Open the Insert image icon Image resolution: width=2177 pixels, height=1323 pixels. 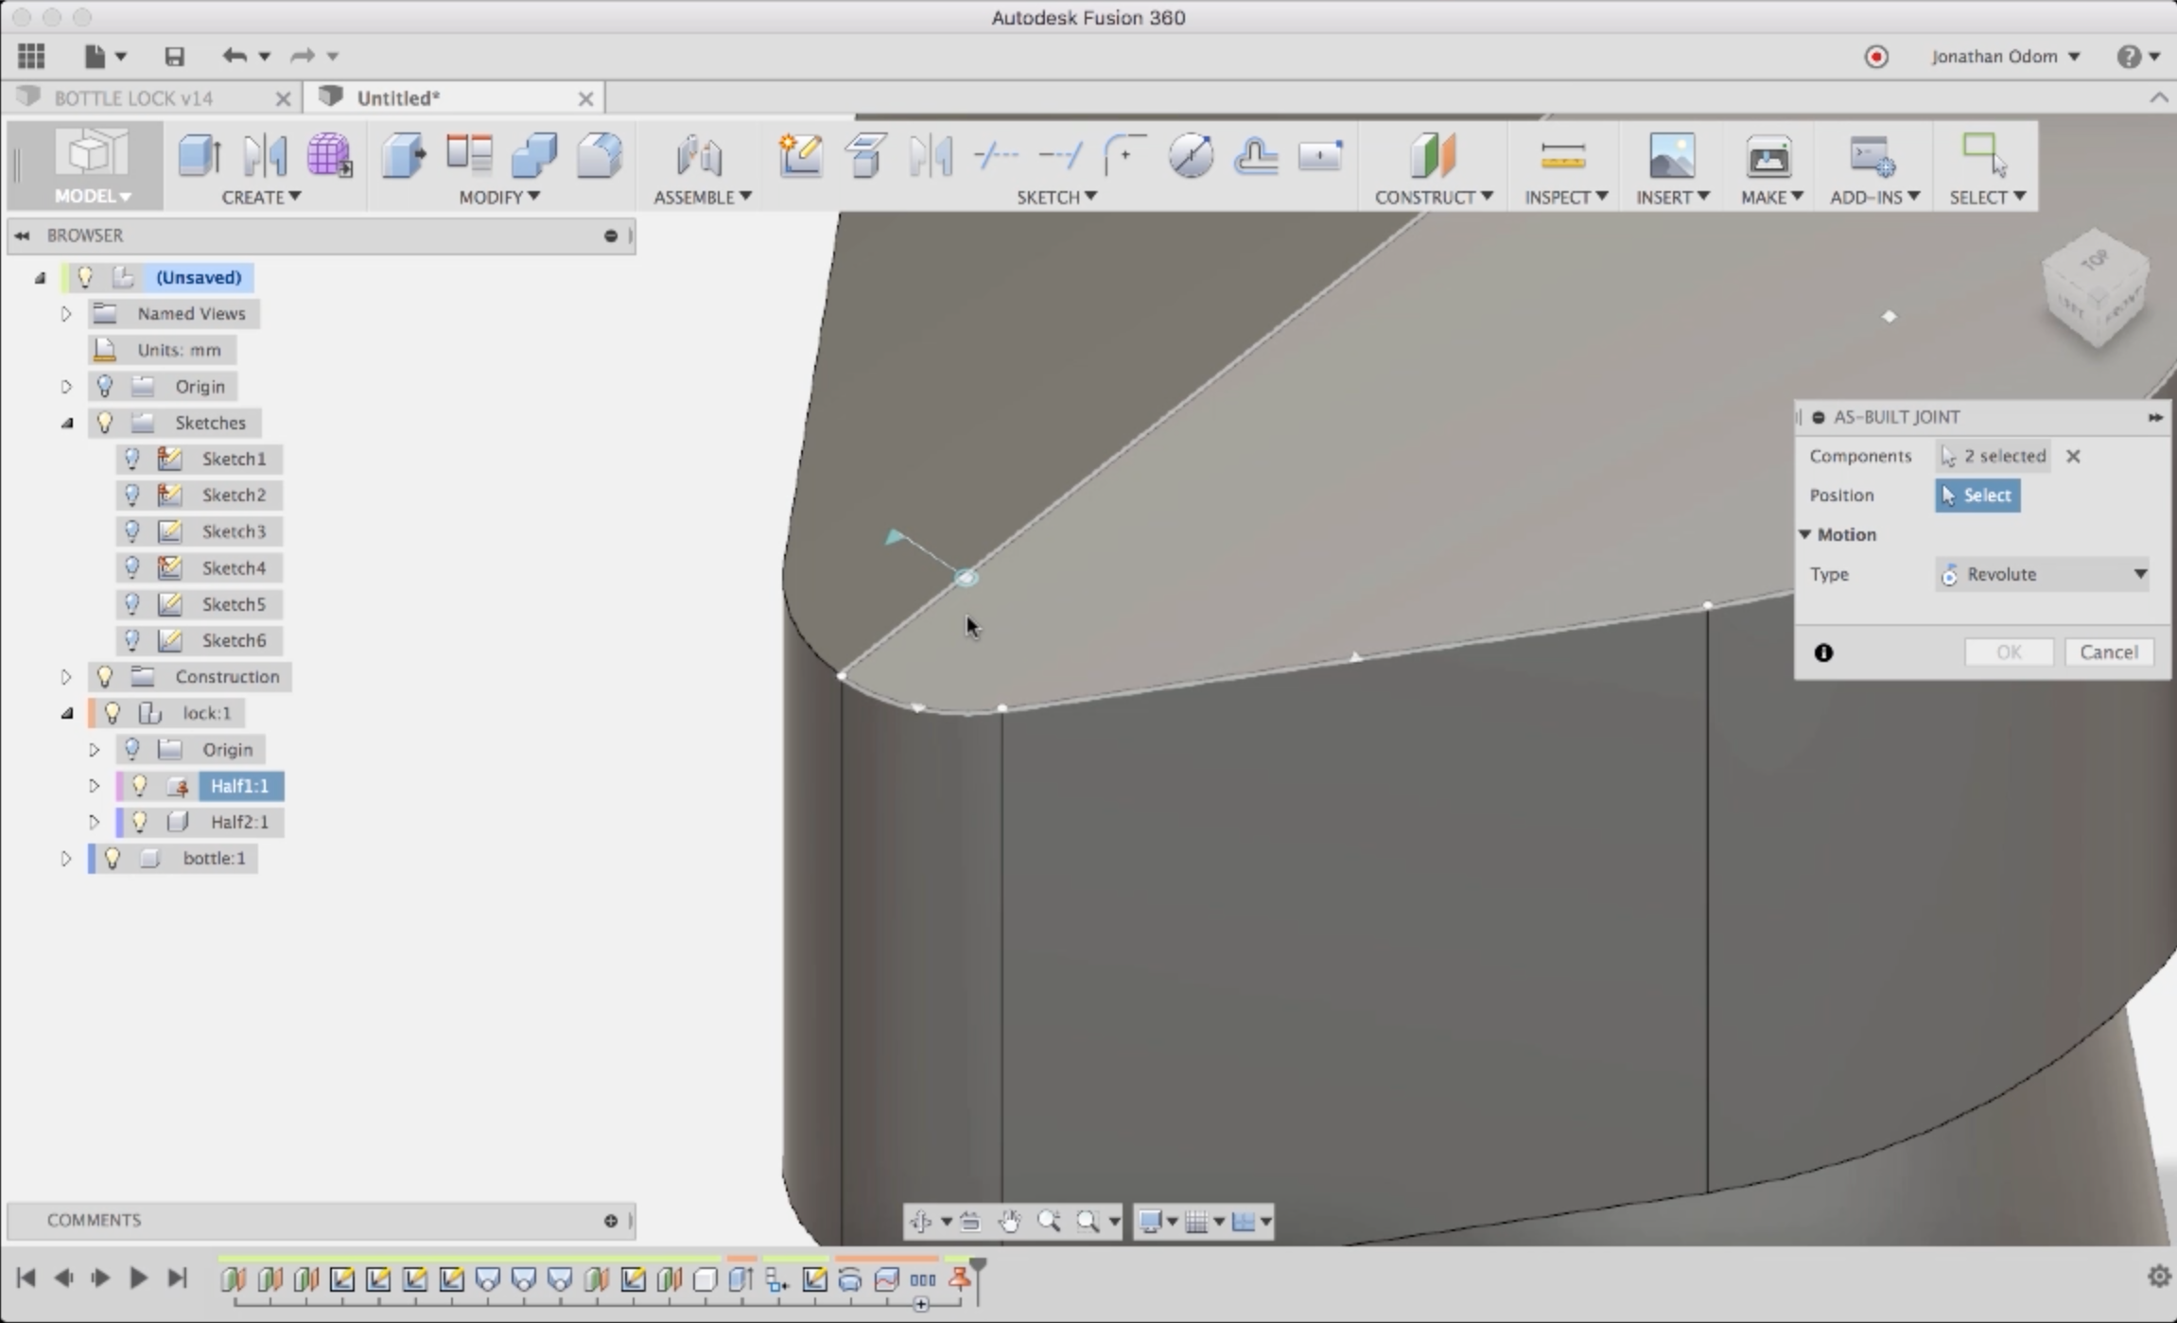point(1671,155)
